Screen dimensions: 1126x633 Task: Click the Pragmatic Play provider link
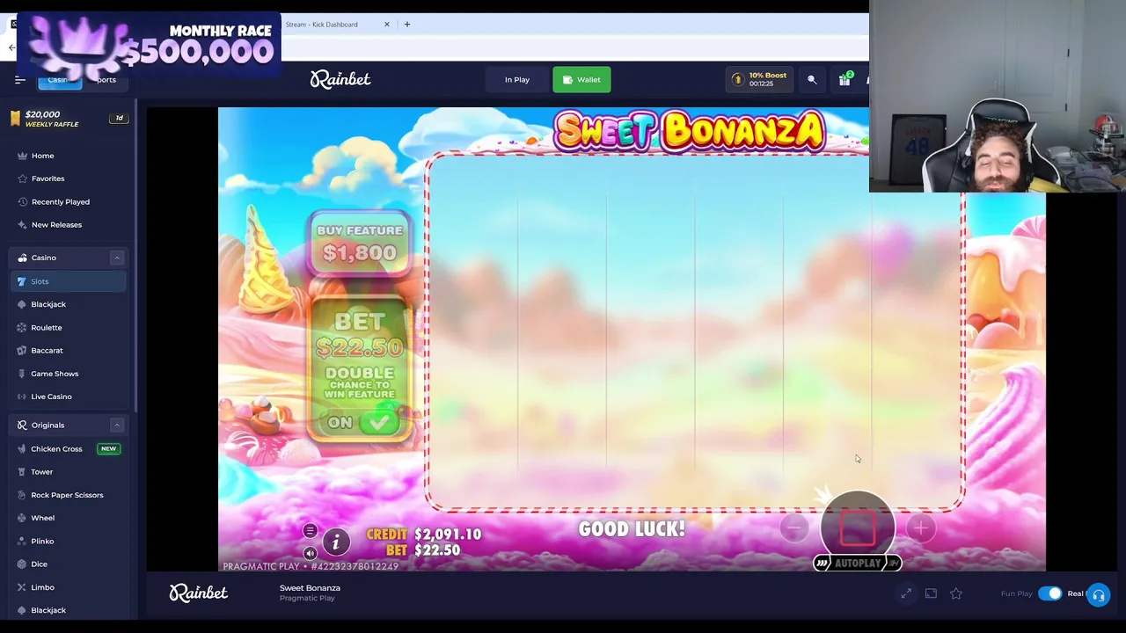tap(307, 599)
